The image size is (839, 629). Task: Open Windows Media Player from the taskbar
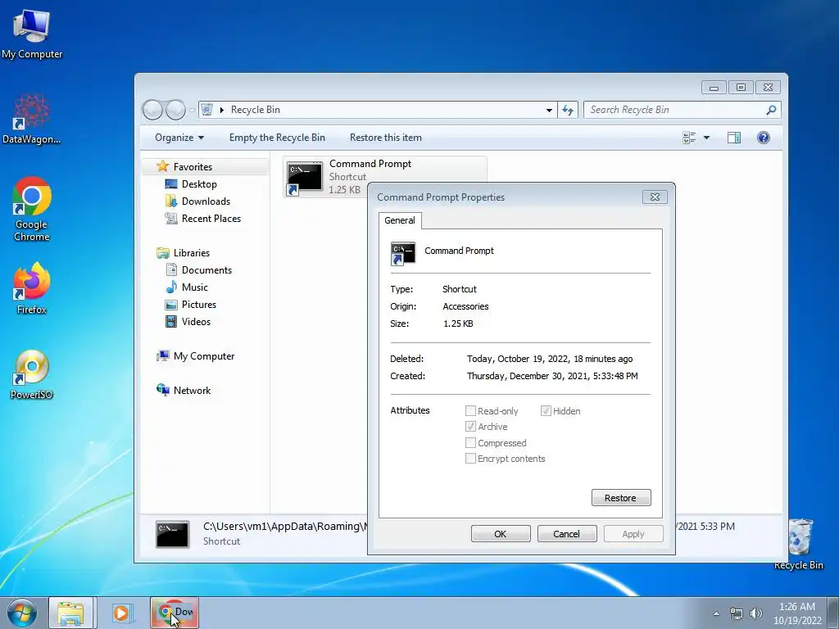pos(121,613)
